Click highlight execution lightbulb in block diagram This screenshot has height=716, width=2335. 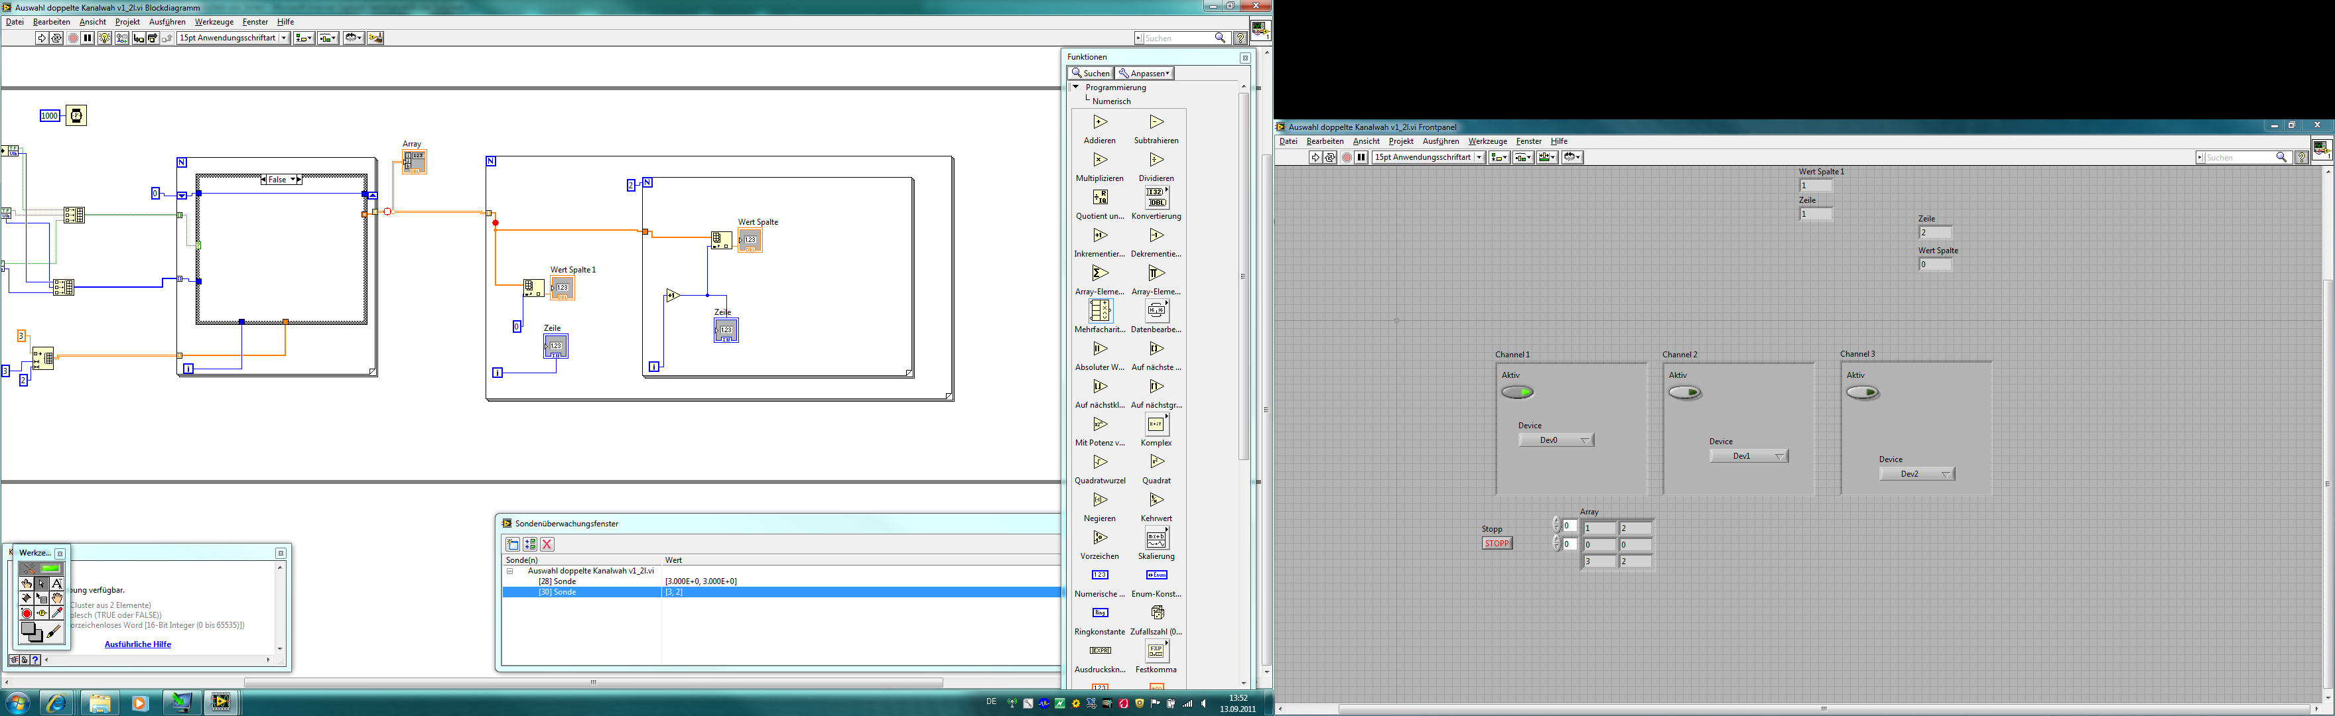(105, 38)
